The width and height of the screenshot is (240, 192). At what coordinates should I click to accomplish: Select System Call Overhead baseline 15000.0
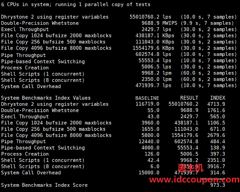click(x=149, y=172)
